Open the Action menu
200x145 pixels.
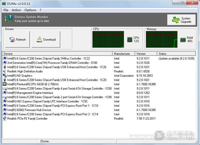point(16,10)
